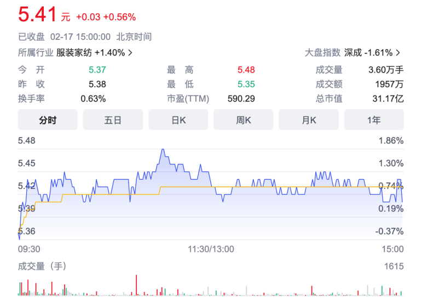Switch to the 五日 five-day tab
Image resolution: width=439 pixels, height=303 pixels.
(113, 120)
